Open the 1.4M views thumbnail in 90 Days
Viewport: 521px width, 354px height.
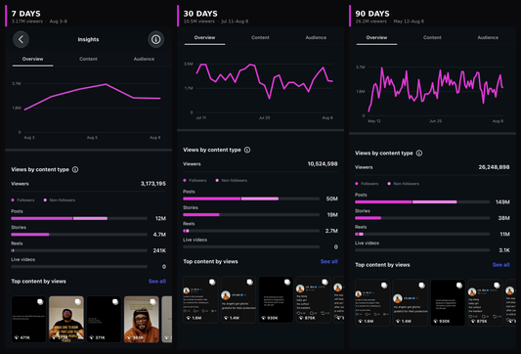(410, 303)
